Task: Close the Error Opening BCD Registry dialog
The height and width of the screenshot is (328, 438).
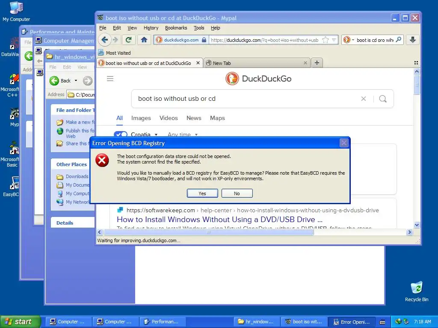Action: [x=344, y=143]
